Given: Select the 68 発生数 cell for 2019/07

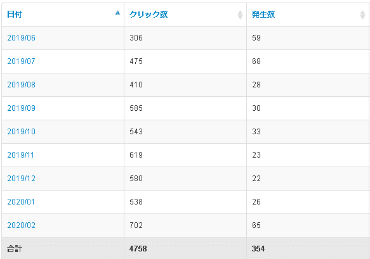Looking at the screenshot, I should [x=308, y=61].
